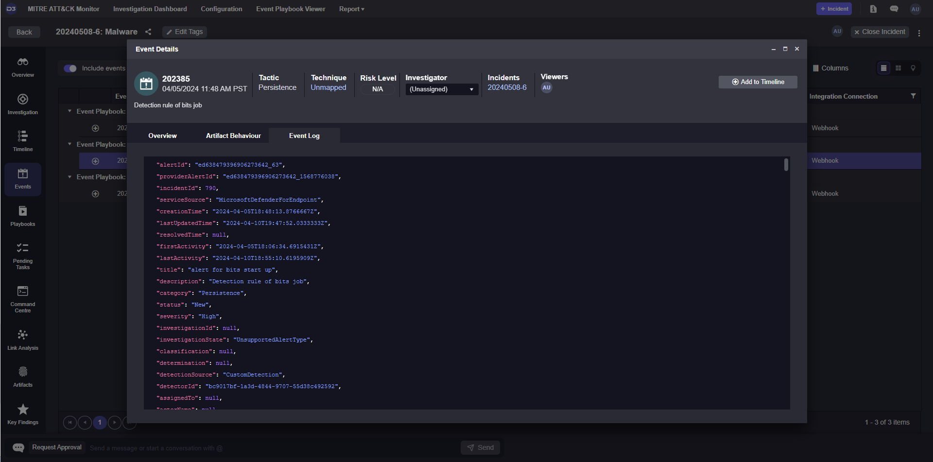Open Key Findings in sidebar

(23, 414)
